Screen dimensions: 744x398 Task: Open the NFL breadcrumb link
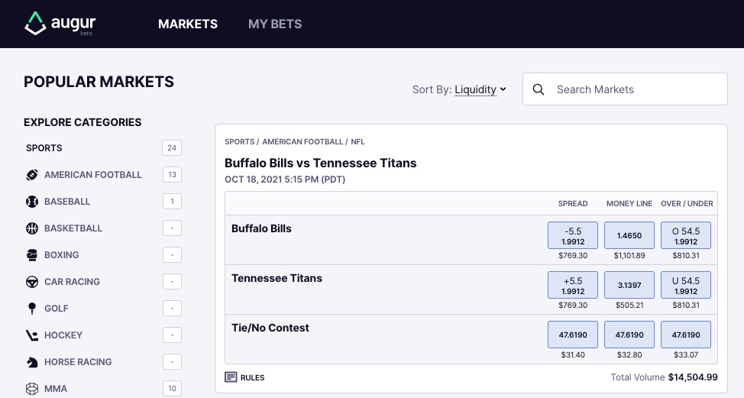pos(357,141)
